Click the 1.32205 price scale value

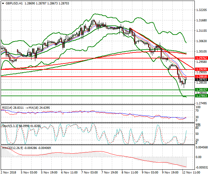pos(201,10)
